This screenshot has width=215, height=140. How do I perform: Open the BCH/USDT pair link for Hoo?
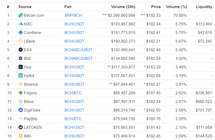coord(75,67)
